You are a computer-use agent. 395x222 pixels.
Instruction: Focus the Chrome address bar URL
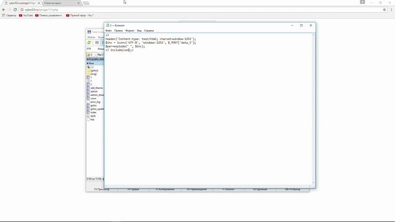coord(41,10)
